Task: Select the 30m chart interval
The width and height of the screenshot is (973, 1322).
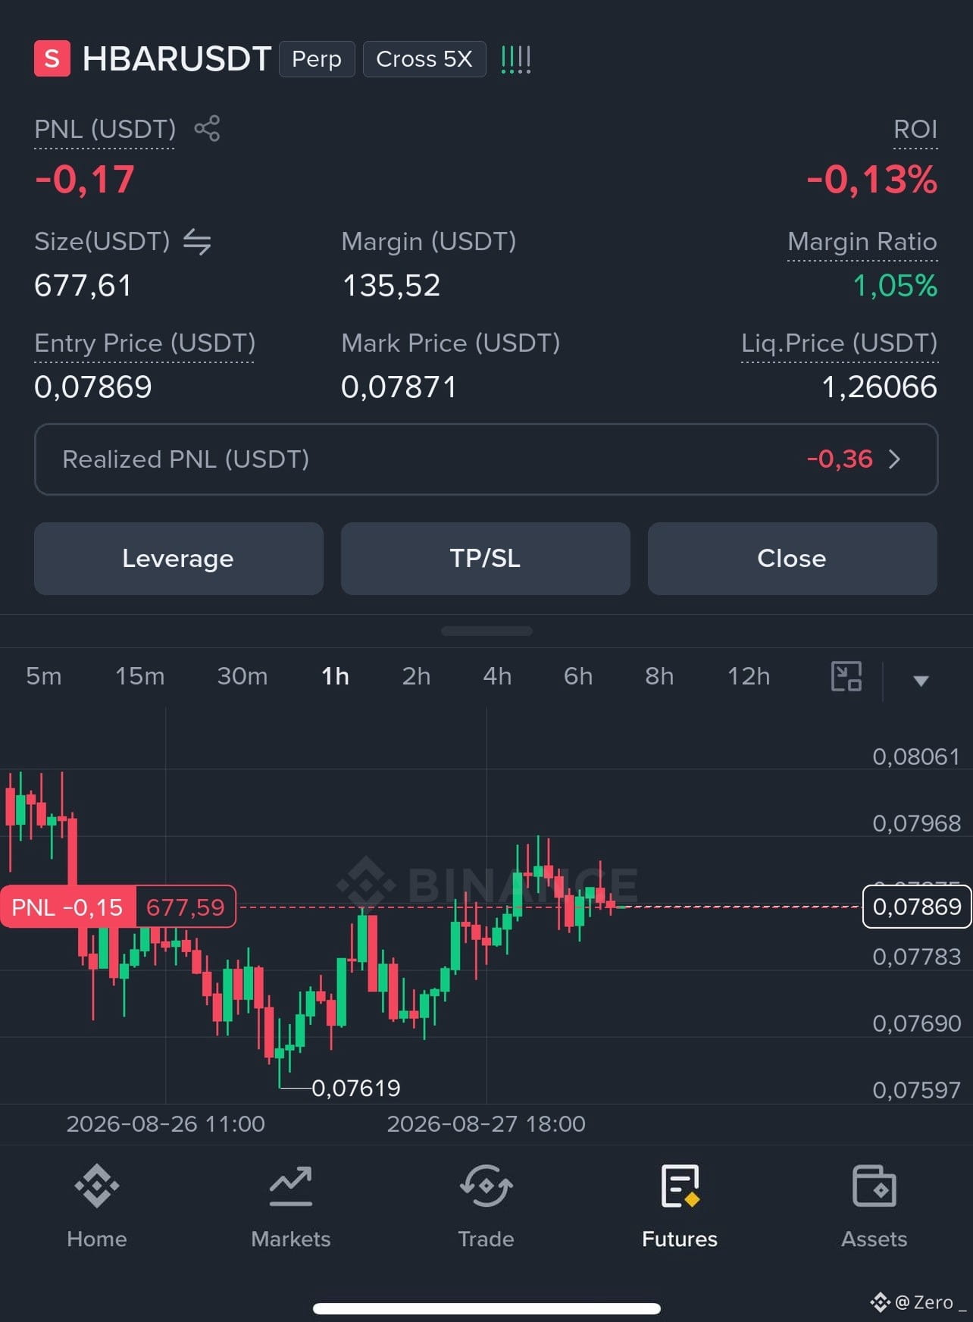Action: [x=242, y=675]
